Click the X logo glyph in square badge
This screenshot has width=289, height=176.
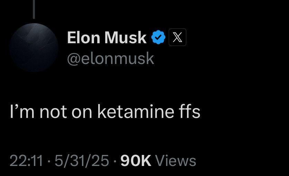pos(177,37)
